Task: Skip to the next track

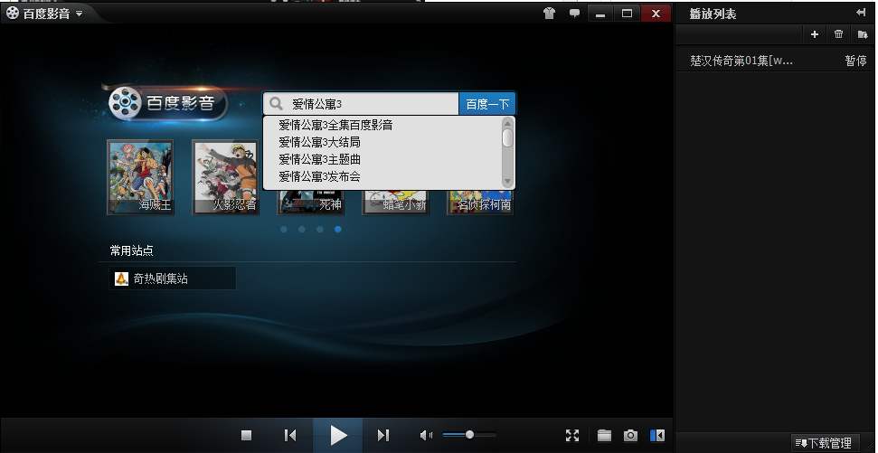Action: (383, 435)
